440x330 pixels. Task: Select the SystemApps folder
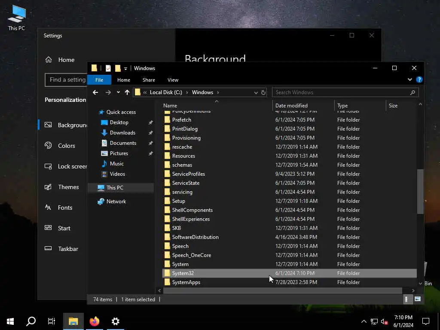point(289,282)
